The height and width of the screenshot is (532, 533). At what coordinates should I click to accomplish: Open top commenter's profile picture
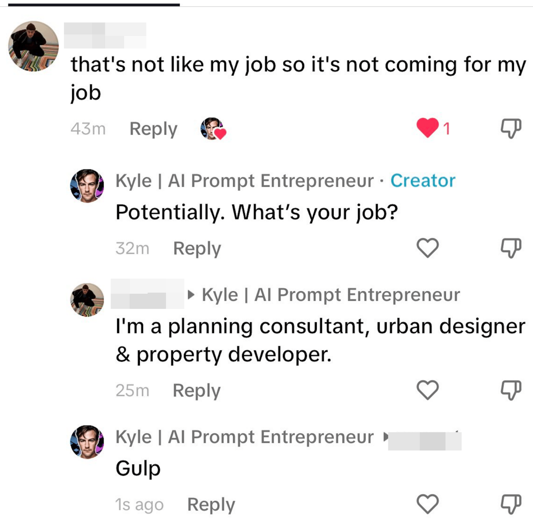(33, 46)
